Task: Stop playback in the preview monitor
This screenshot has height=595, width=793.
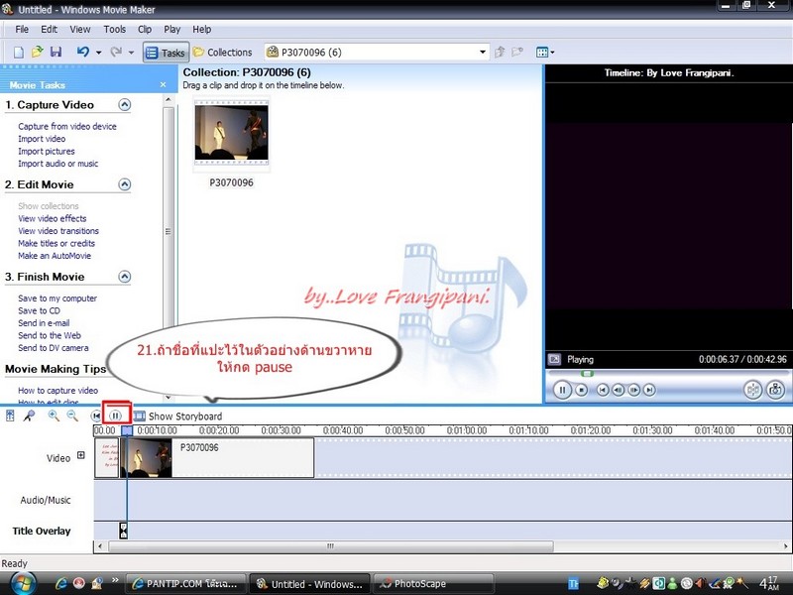Action: point(582,390)
